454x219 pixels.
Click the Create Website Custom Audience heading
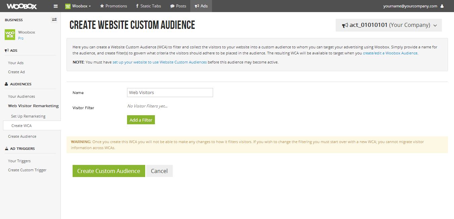[132, 25]
